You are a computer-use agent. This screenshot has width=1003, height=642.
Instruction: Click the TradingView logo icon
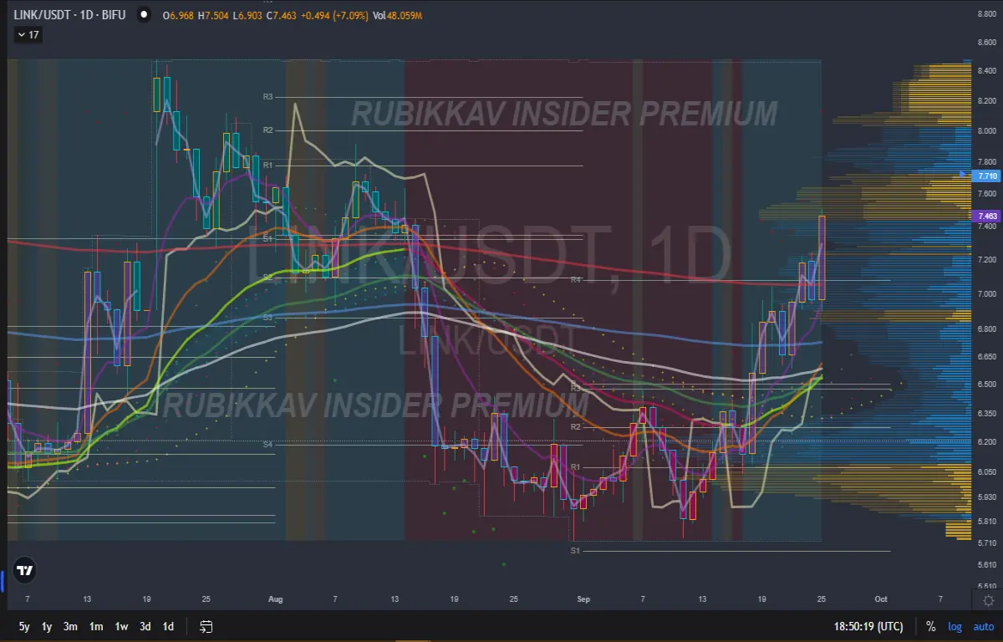click(x=25, y=571)
